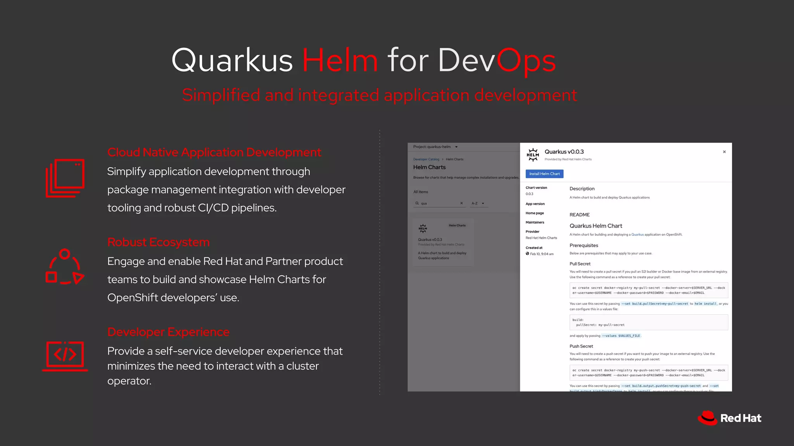Click the 'Chart version' label
Screen dimensions: 794x446
536,188
